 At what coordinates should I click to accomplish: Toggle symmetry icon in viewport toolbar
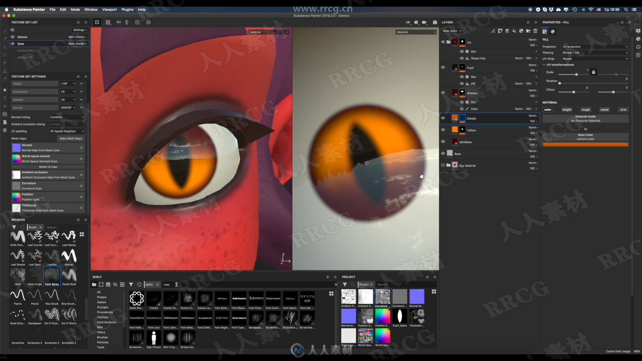118,22
